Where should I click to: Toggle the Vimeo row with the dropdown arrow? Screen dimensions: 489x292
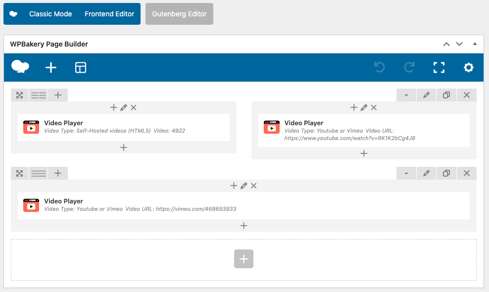[x=406, y=173]
